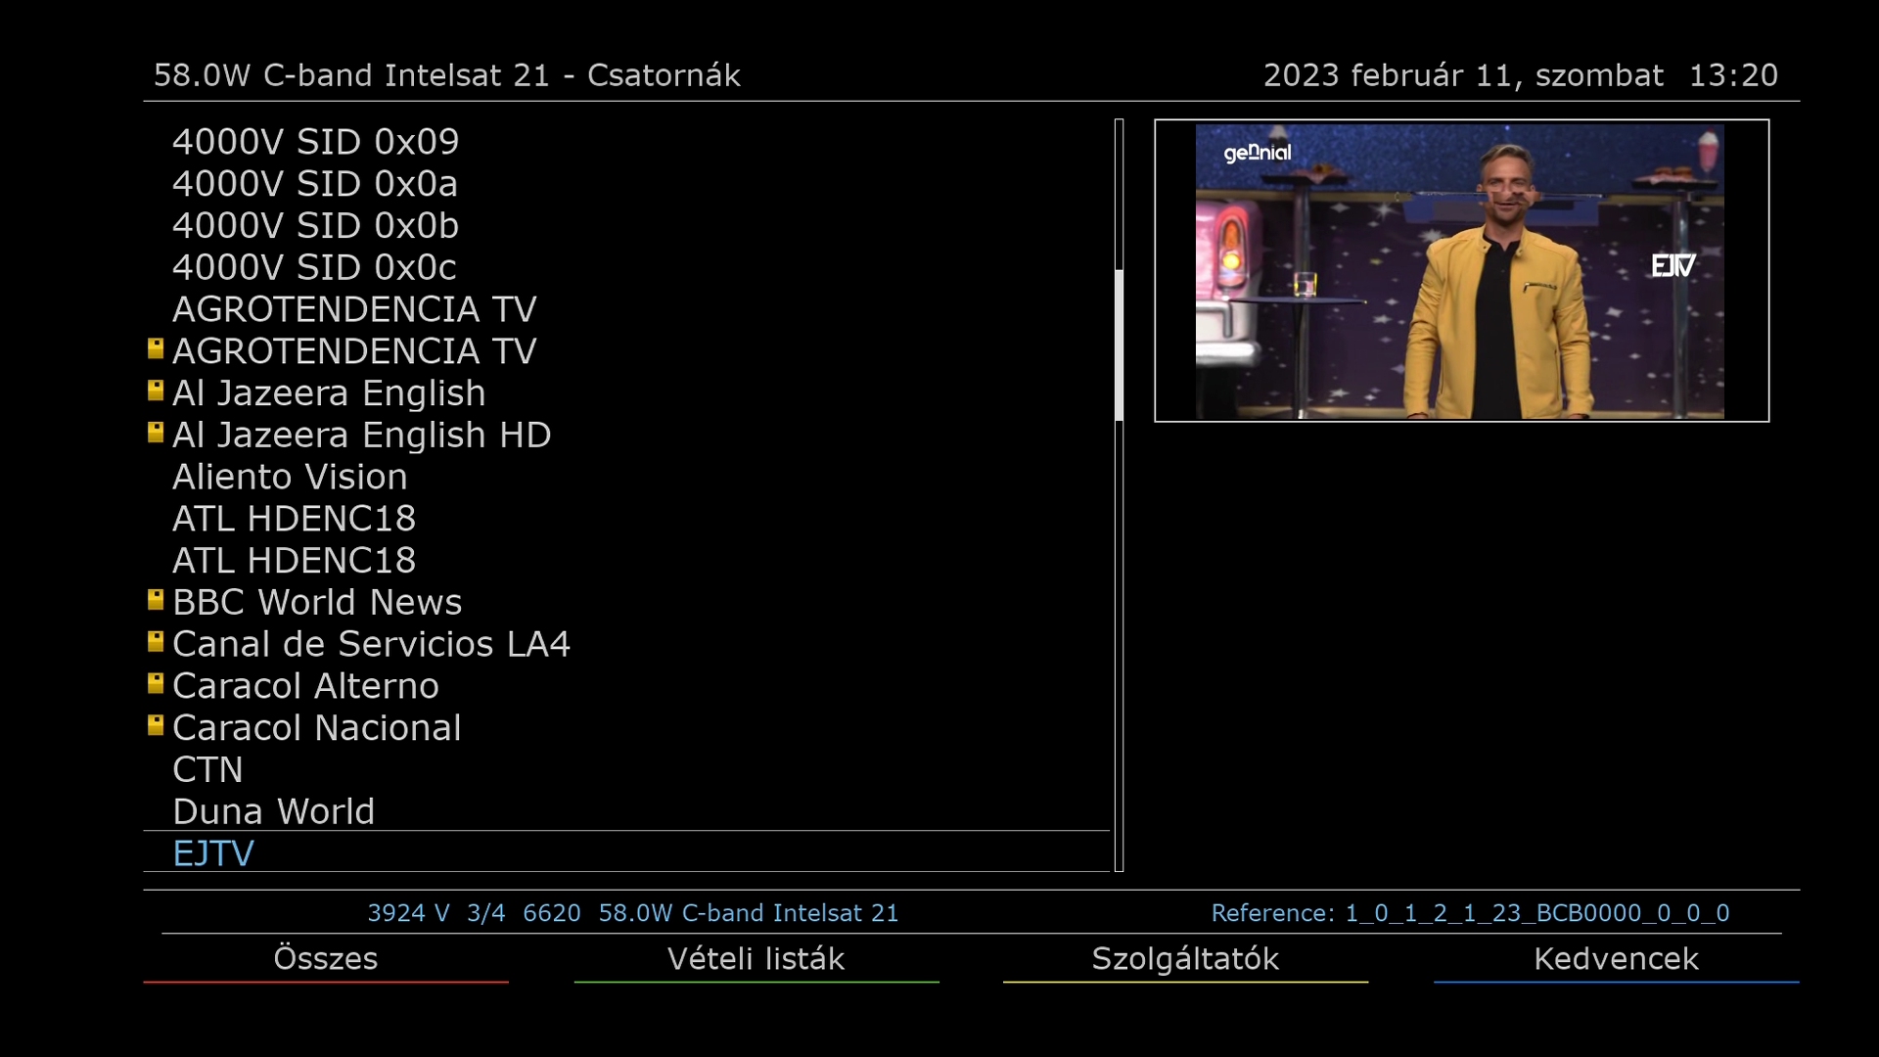Viewport: 1879px width, 1057px height.
Task: Select locked AGROTENDENCIA TV channel name
Action: pyautogui.click(x=354, y=351)
